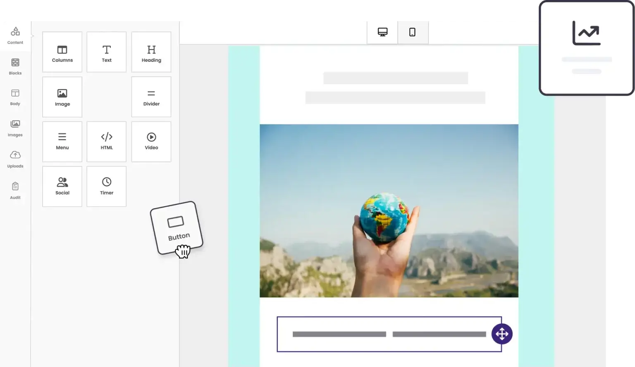
Task: Choose the Heading content block
Action: tap(151, 52)
